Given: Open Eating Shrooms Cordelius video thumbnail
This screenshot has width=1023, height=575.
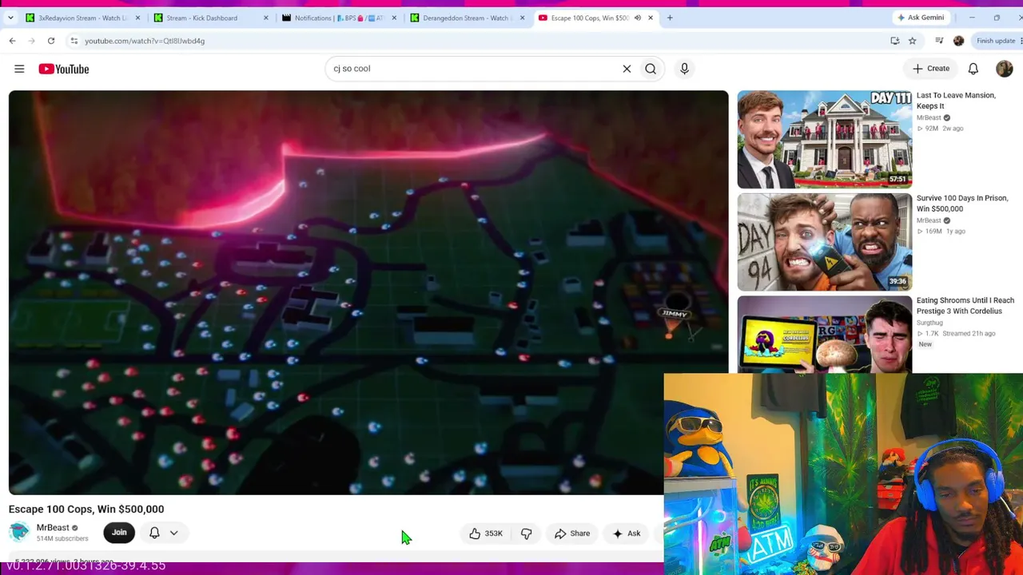Looking at the screenshot, I should [x=824, y=335].
